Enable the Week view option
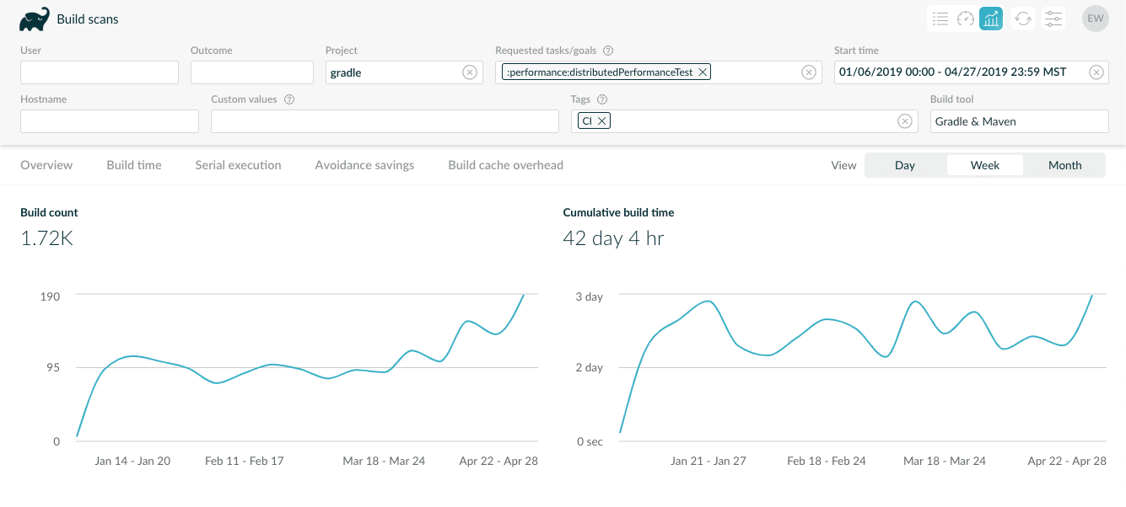The image size is (1126, 507). (984, 164)
